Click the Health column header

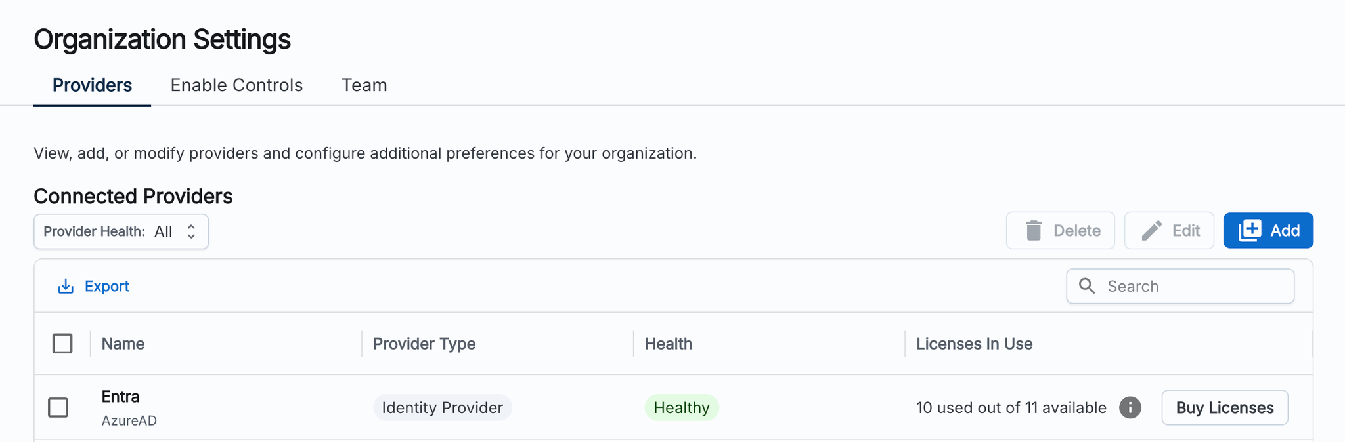tap(668, 344)
